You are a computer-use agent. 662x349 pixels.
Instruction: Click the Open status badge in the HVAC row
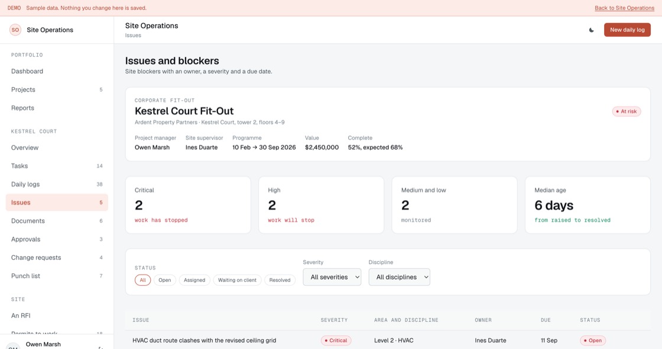pos(593,341)
